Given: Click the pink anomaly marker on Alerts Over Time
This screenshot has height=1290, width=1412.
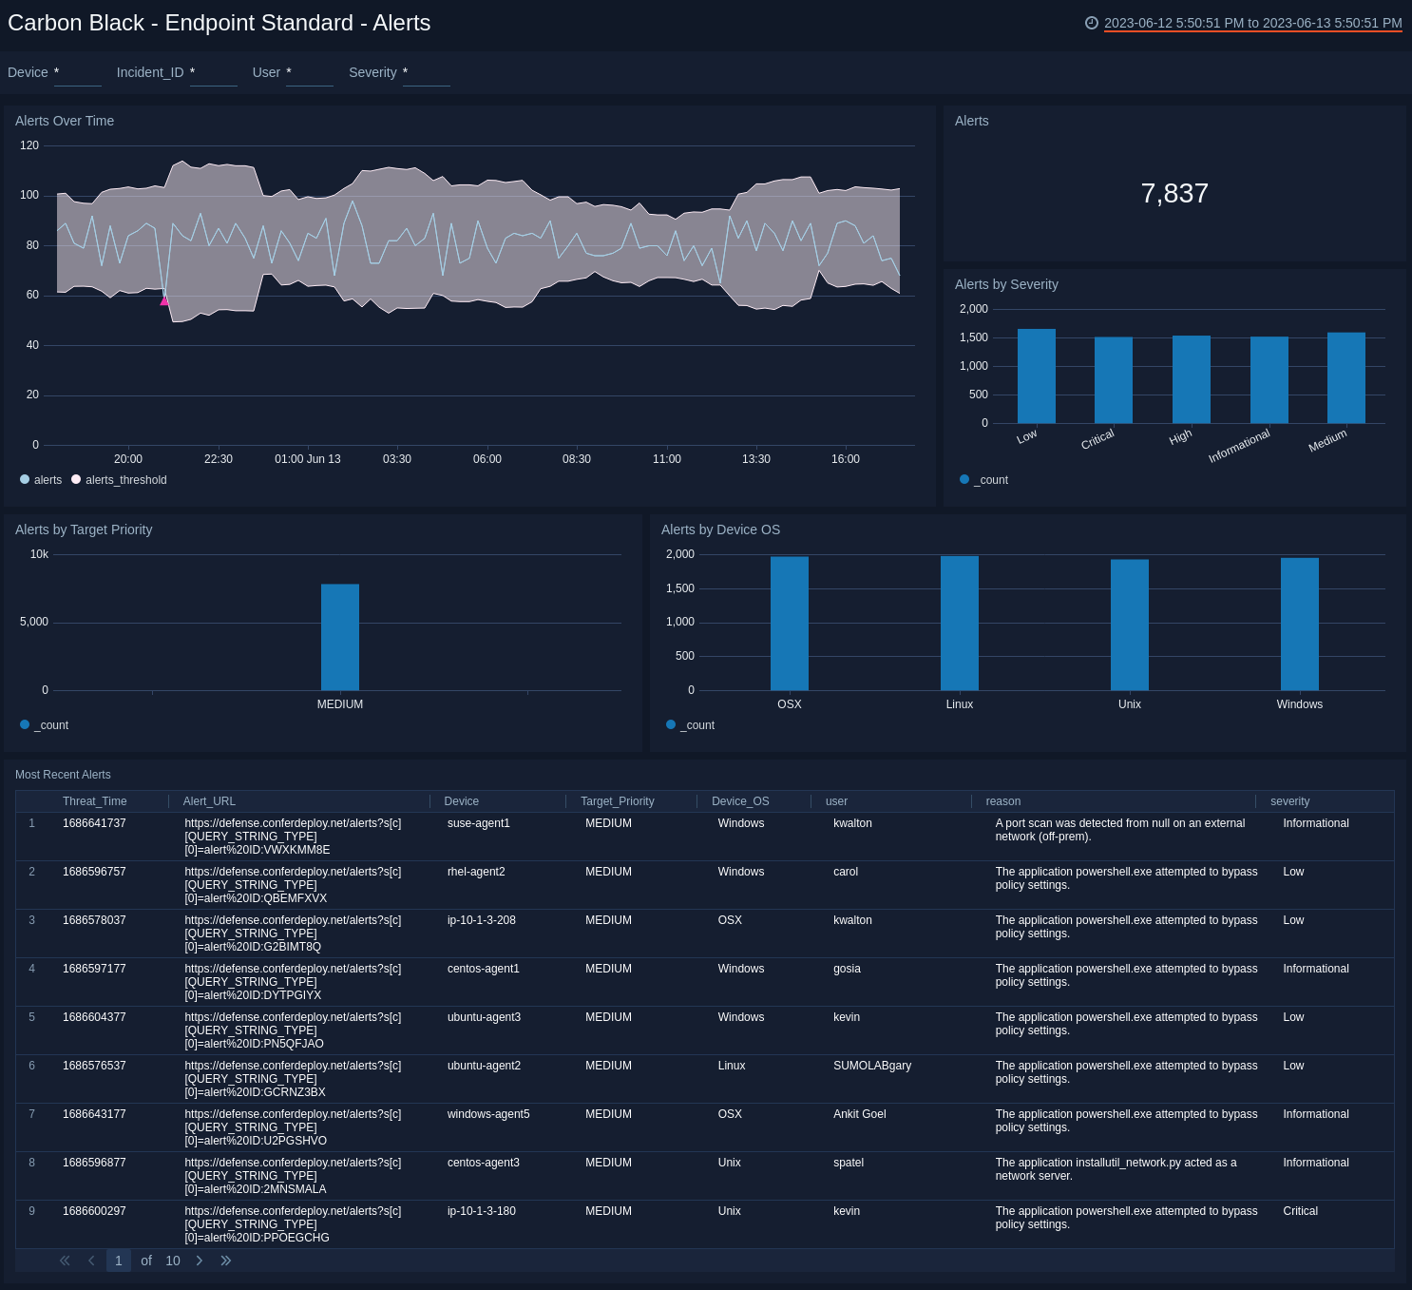Looking at the screenshot, I should 165,300.
